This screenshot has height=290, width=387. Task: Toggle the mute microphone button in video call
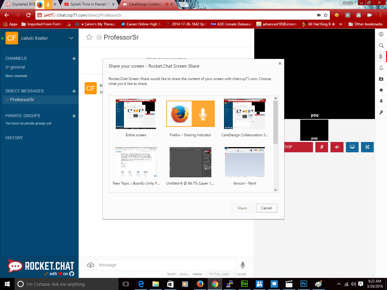pyautogui.click(x=322, y=147)
